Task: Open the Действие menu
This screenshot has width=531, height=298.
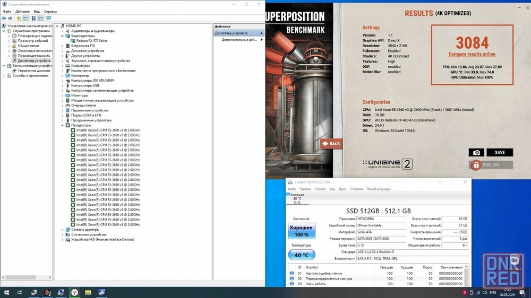Action: tap(22, 12)
